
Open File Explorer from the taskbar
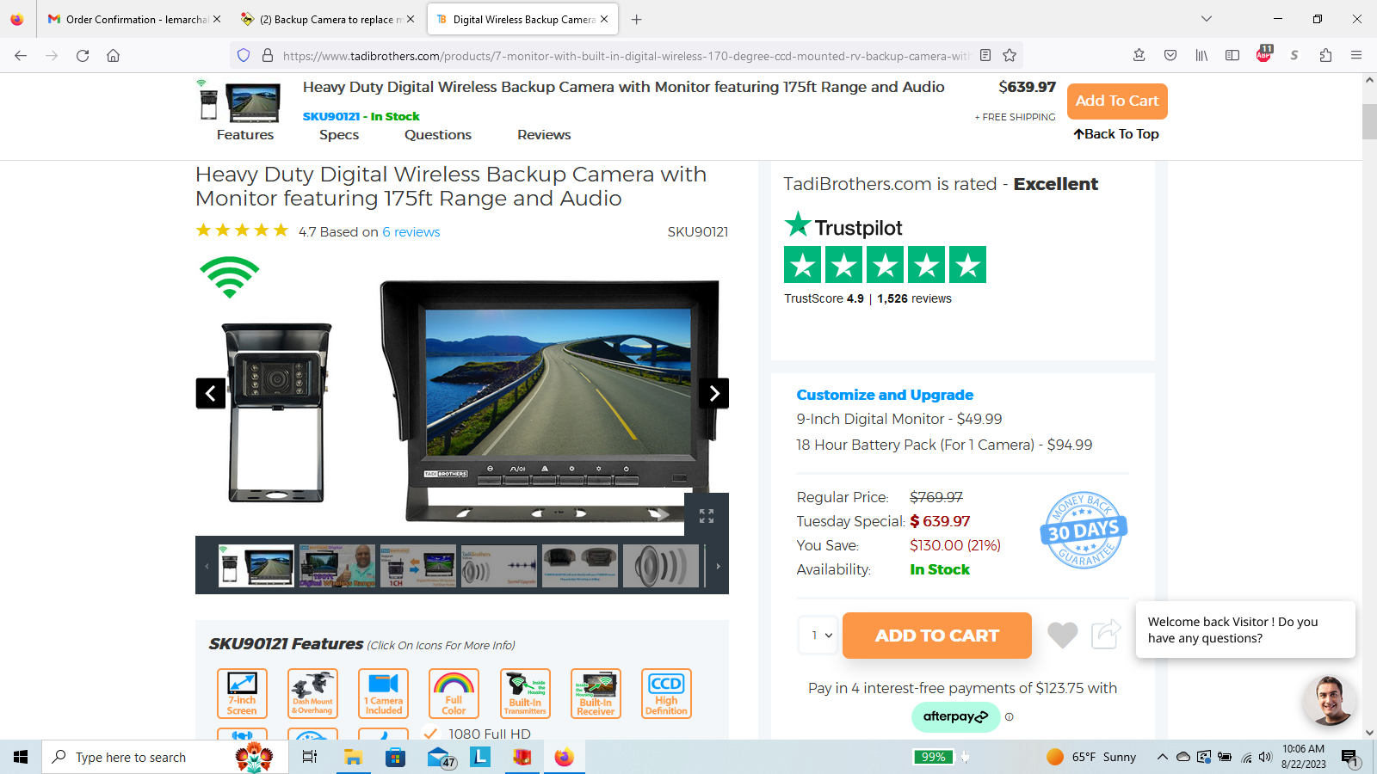pos(353,757)
